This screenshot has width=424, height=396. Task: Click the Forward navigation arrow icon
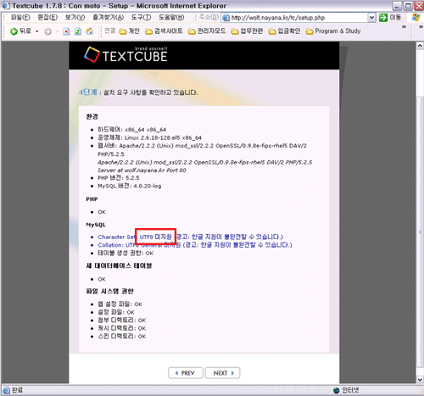point(48,31)
